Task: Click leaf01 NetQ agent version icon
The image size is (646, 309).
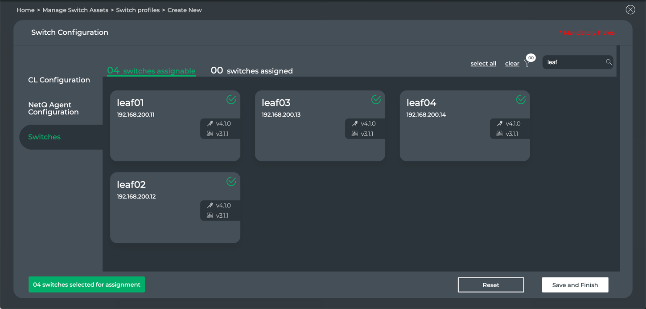Action: [210, 134]
